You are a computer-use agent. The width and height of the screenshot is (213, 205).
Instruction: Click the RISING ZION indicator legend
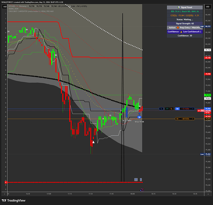(x=13, y=9)
